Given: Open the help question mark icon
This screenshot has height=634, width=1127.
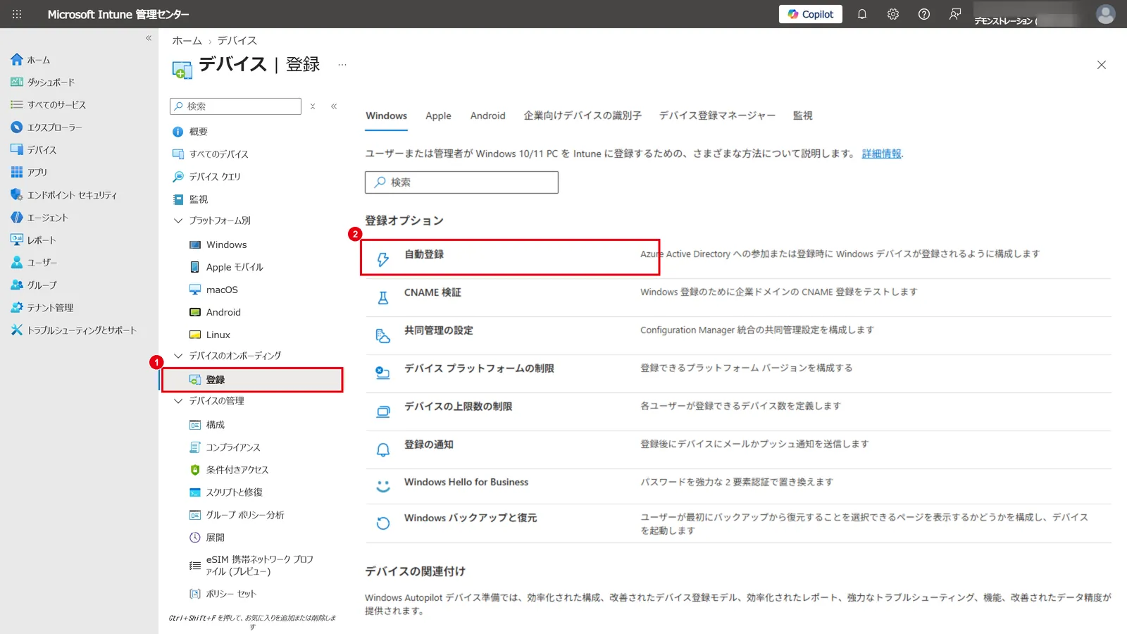Looking at the screenshot, I should (923, 14).
